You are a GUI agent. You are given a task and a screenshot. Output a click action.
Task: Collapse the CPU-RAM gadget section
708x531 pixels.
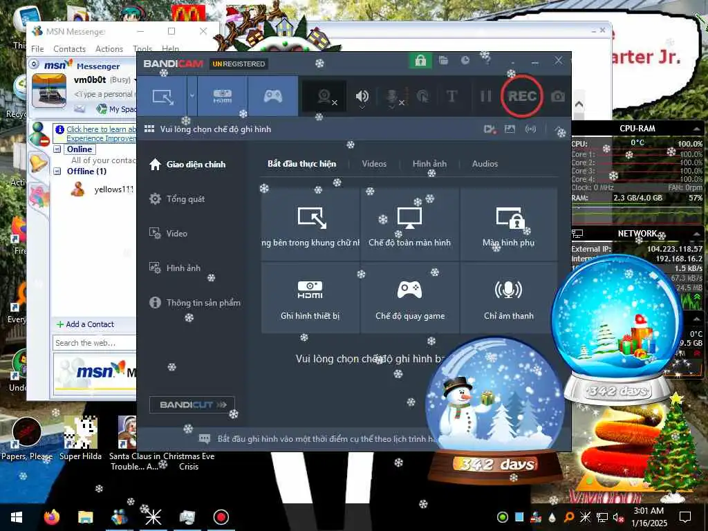697,129
